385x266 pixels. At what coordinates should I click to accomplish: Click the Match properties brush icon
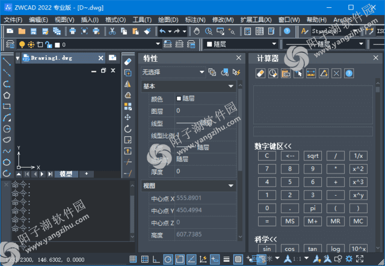[147, 31]
